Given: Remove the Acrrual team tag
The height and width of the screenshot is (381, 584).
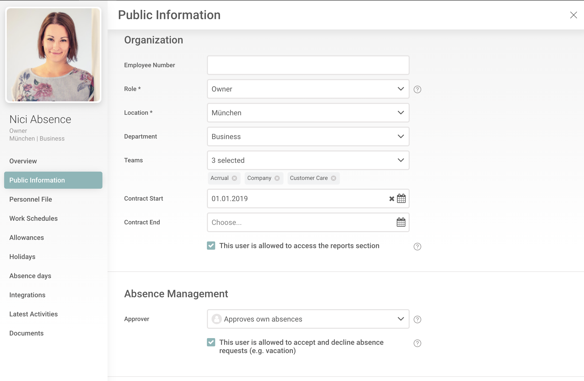Looking at the screenshot, I should (234, 178).
